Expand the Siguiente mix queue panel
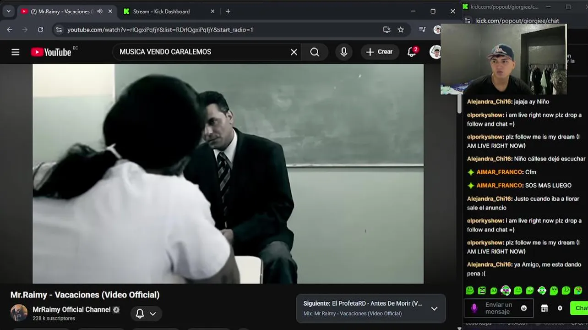The image size is (588, 330). pyautogui.click(x=434, y=308)
